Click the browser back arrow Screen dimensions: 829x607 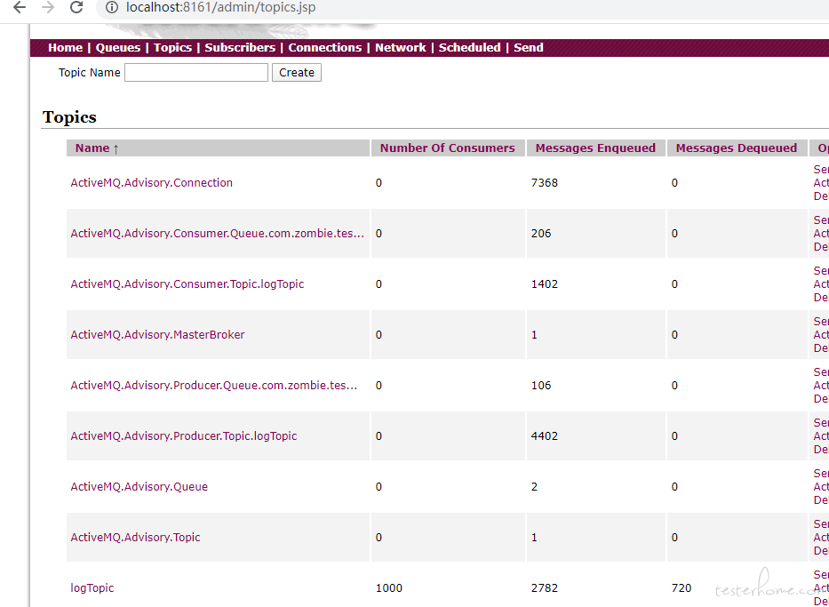pos(20,8)
